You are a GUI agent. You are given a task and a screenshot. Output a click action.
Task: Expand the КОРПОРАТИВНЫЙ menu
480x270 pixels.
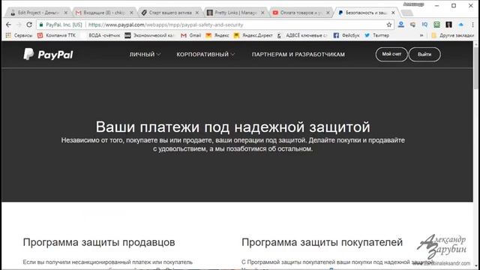tap(205, 54)
